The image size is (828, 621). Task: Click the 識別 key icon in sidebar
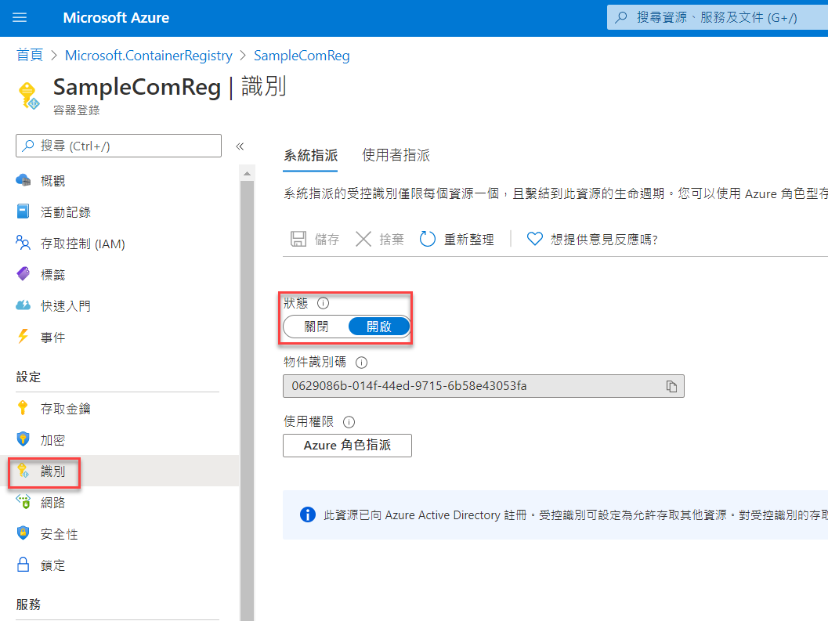click(24, 471)
